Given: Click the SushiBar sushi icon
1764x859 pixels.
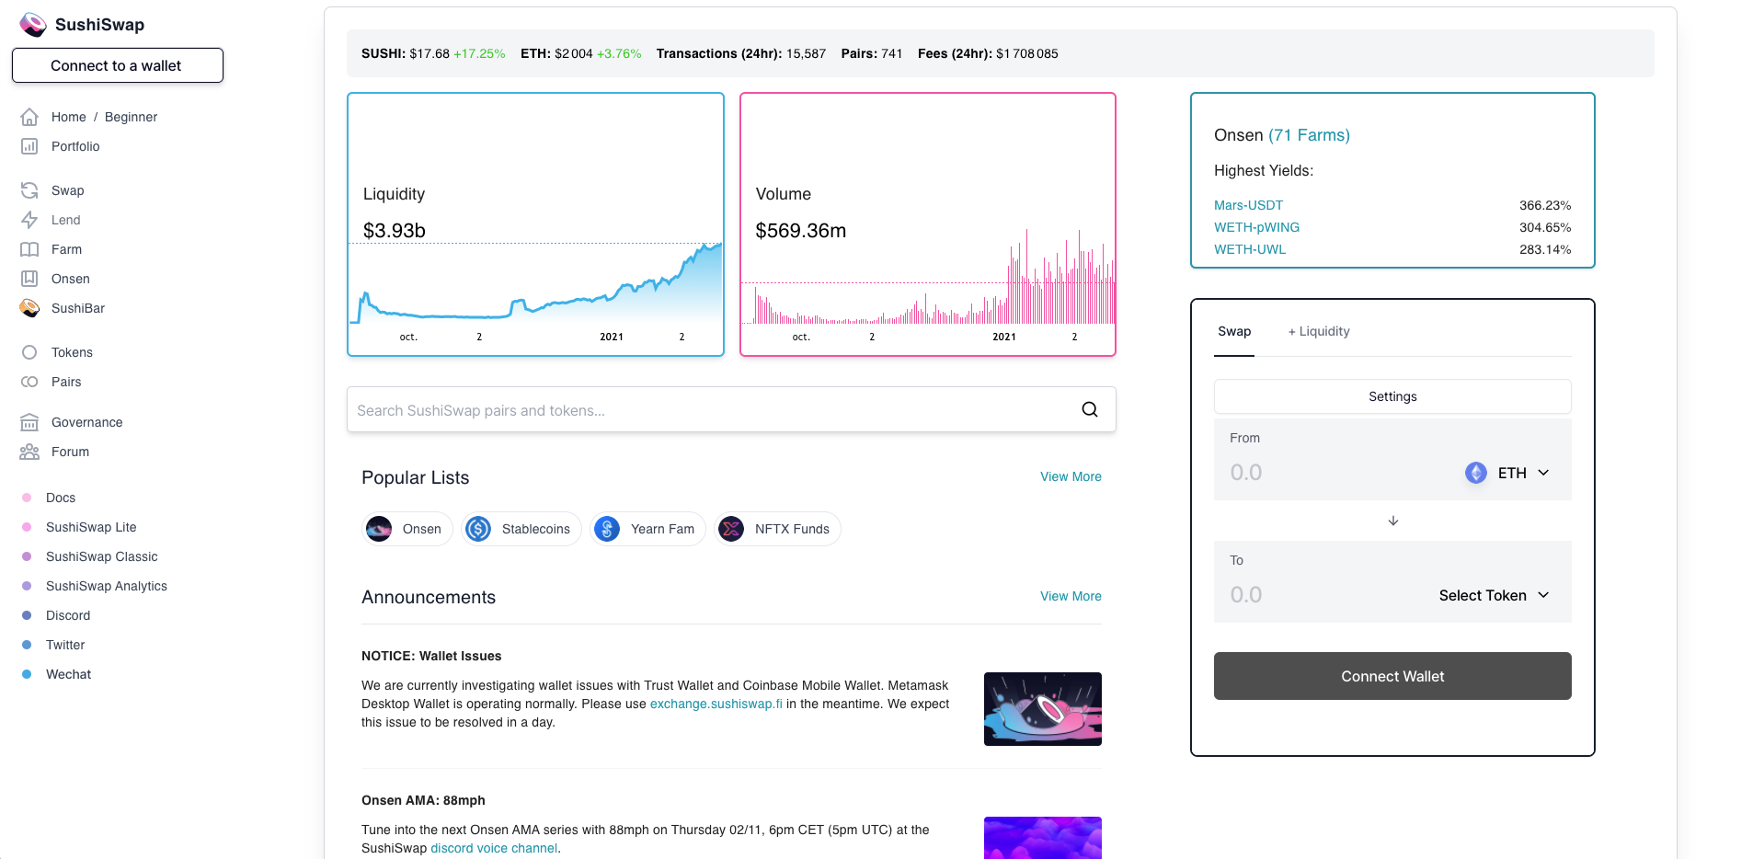Looking at the screenshot, I should 29,308.
